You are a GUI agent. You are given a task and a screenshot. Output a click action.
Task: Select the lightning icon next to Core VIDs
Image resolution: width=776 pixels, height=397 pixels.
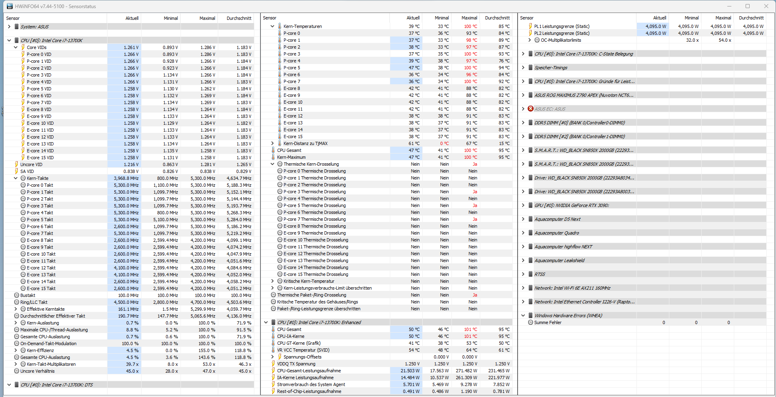coord(23,47)
